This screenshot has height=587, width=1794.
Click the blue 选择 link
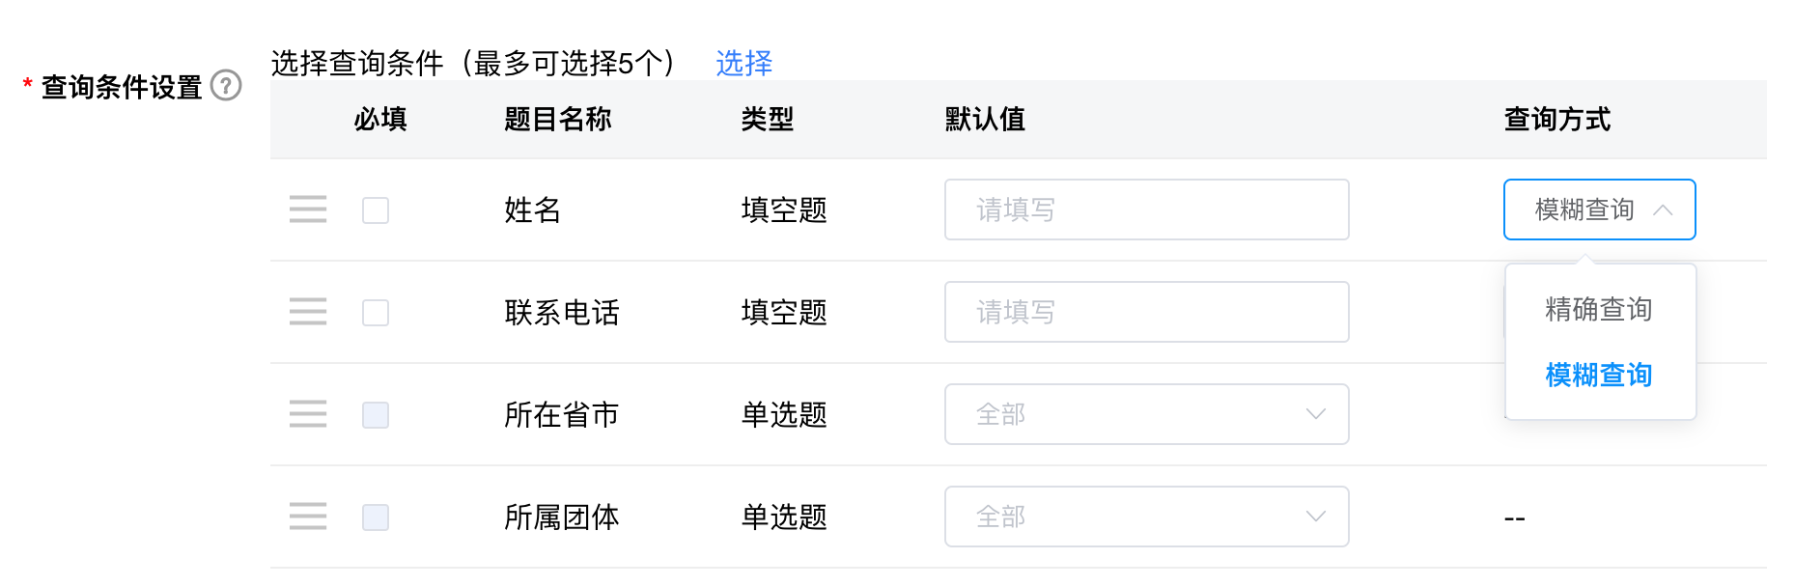click(x=743, y=63)
